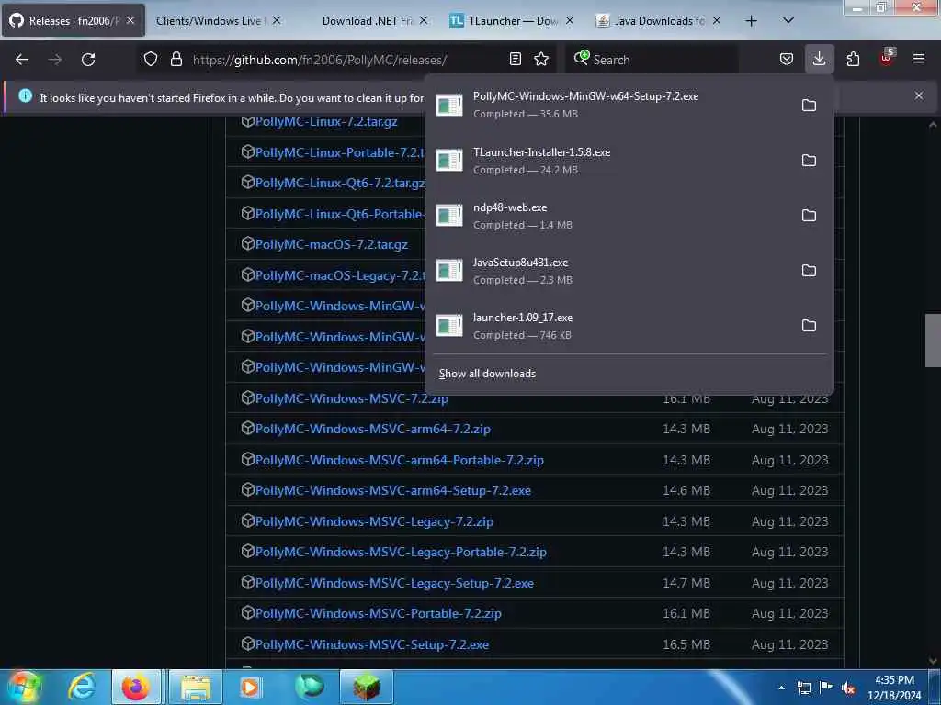Dismiss the Firefox refresh notification bar
Viewport: 941px width, 705px height.
(x=919, y=95)
